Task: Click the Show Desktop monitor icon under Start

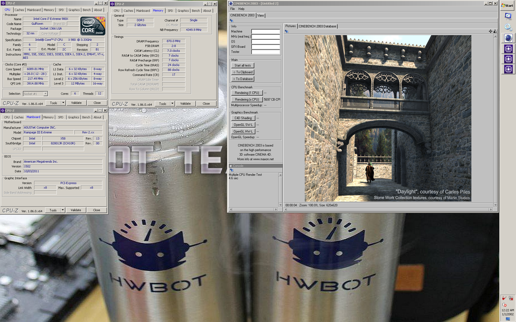Action: (x=508, y=16)
